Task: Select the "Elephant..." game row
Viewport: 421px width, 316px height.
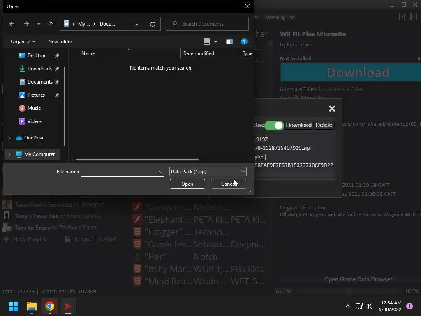Action: (x=199, y=220)
